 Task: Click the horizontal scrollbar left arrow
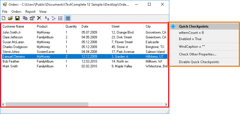[x=3, y=105]
